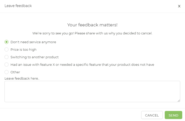Choose the "Other" radio button
The height and width of the screenshot is (121, 185).
(7, 72)
